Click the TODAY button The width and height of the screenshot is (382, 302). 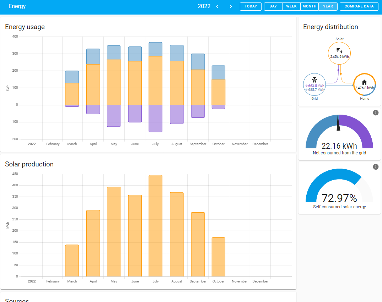click(251, 6)
